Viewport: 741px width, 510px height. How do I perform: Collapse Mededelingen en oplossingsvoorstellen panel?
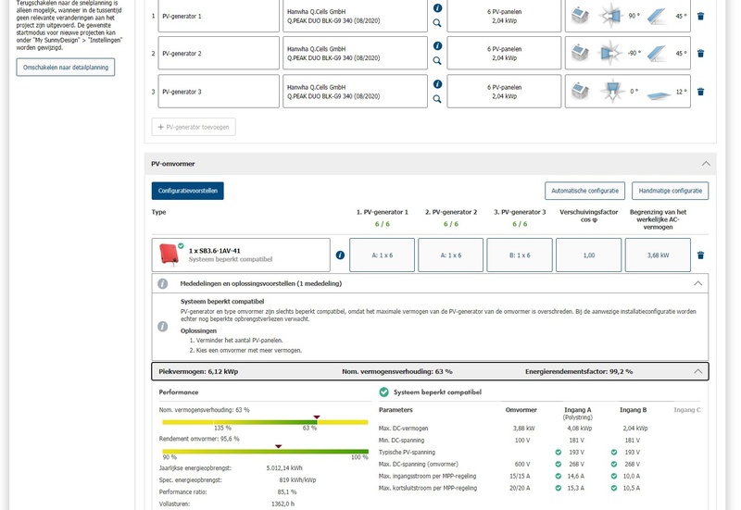point(698,283)
